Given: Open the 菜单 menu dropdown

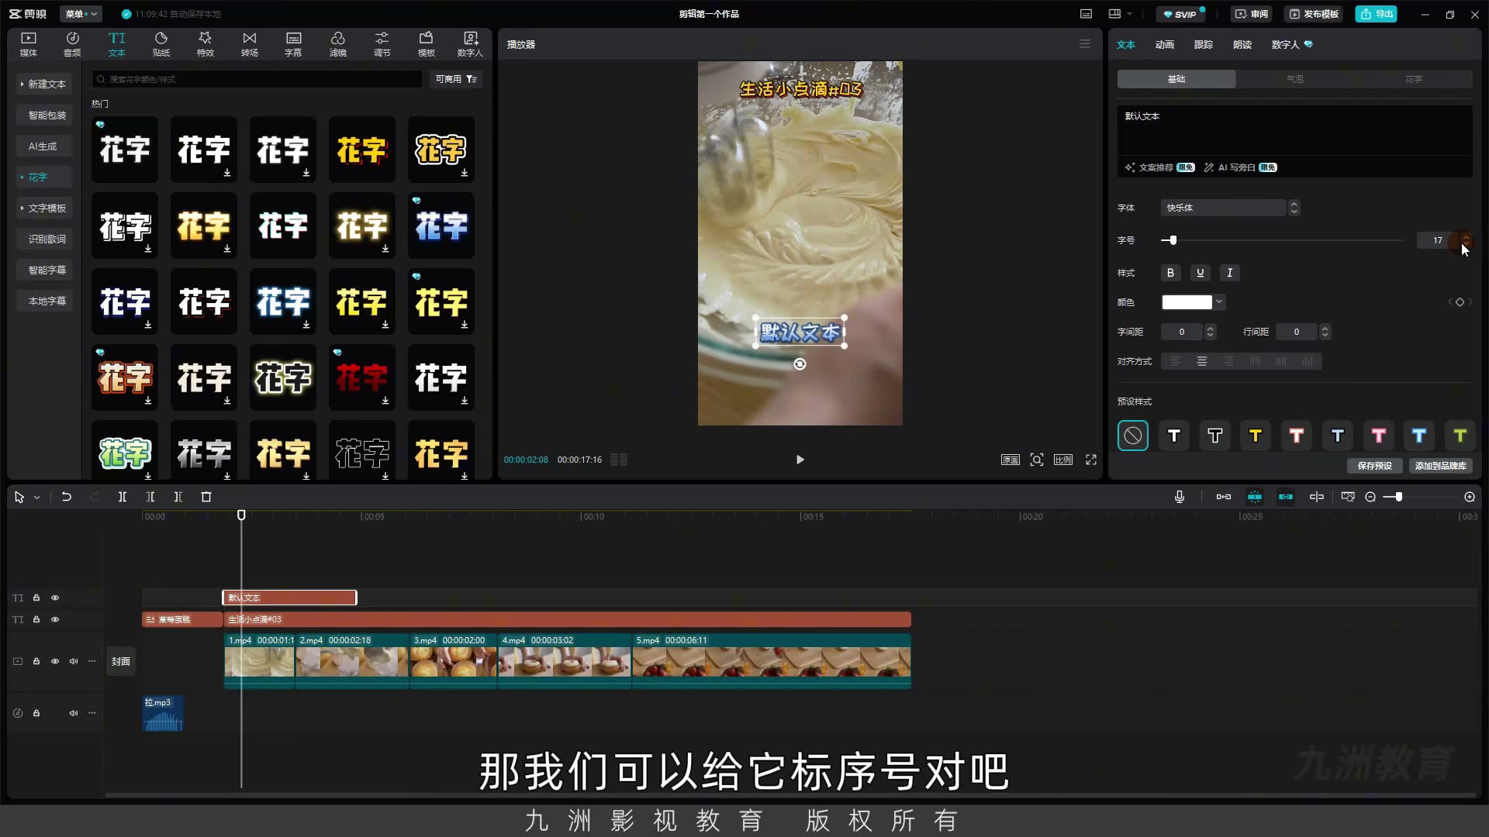Looking at the screenshot, I should click(x=81, y=14).
